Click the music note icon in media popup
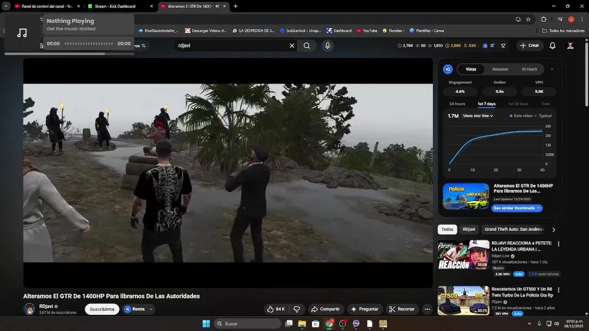Viewport: 589px width, 331px height. point(22,33)
